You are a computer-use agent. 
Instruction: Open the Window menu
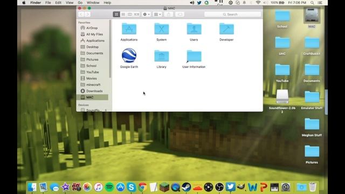pos(93,3)
